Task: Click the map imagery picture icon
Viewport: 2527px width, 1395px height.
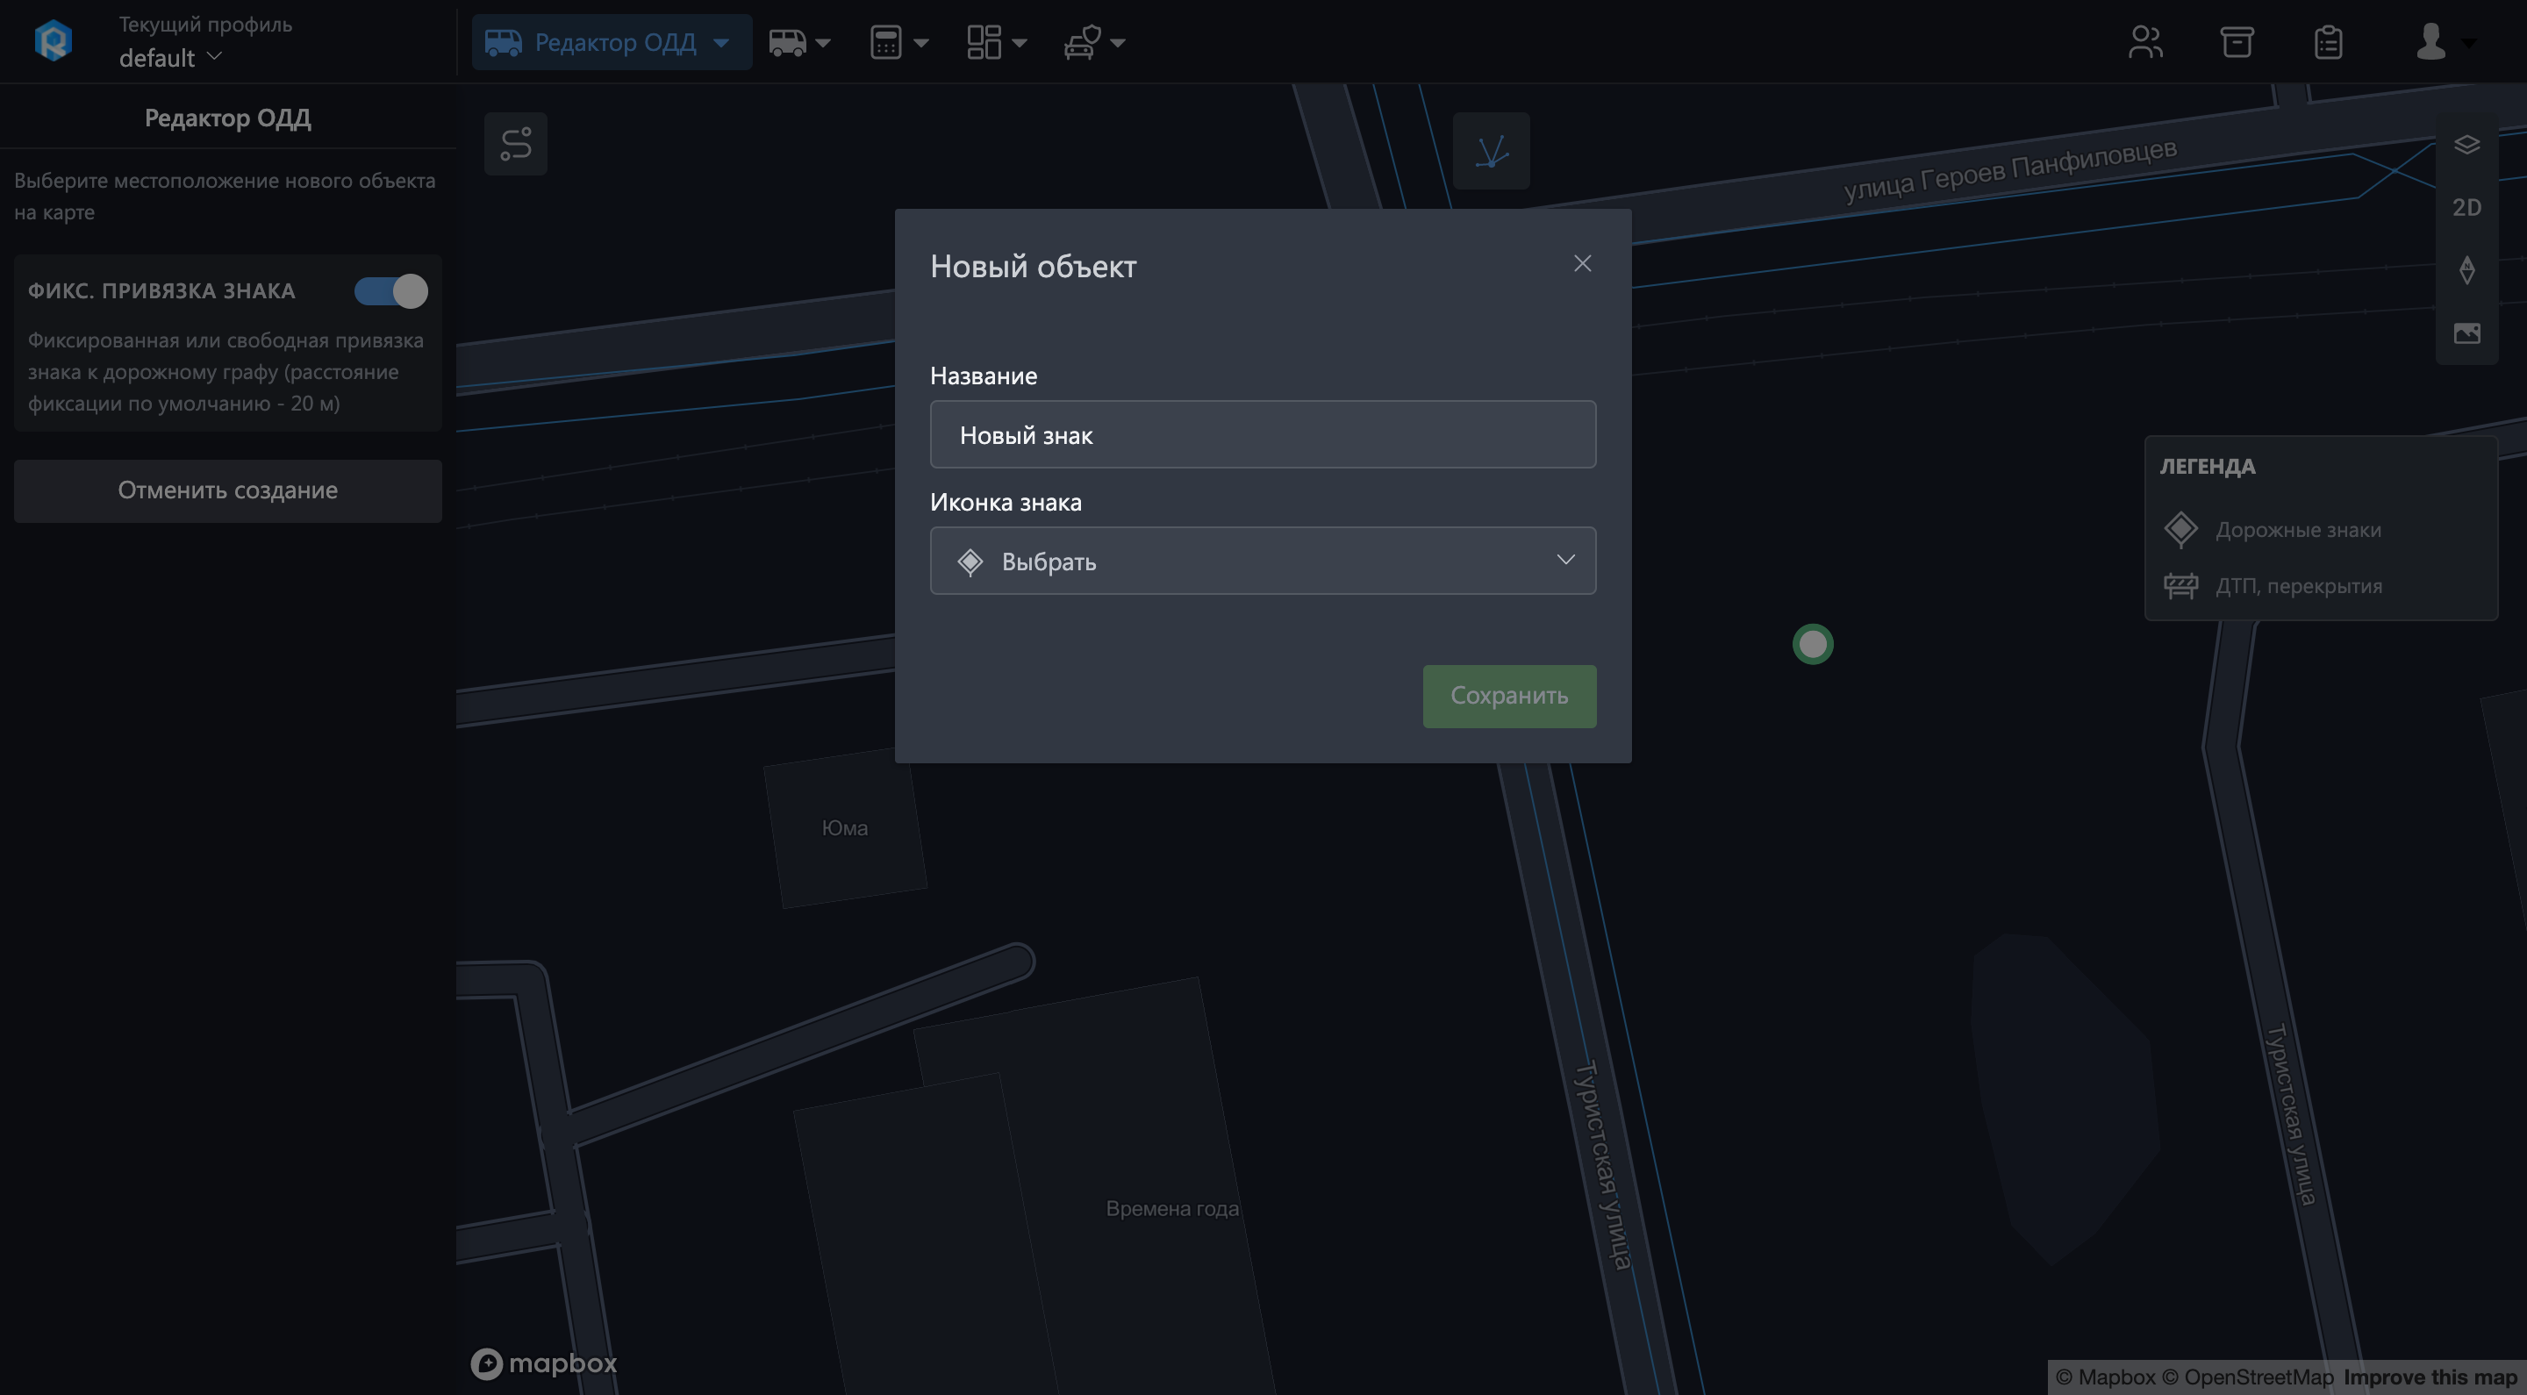Action: (x=2466, y=333)
